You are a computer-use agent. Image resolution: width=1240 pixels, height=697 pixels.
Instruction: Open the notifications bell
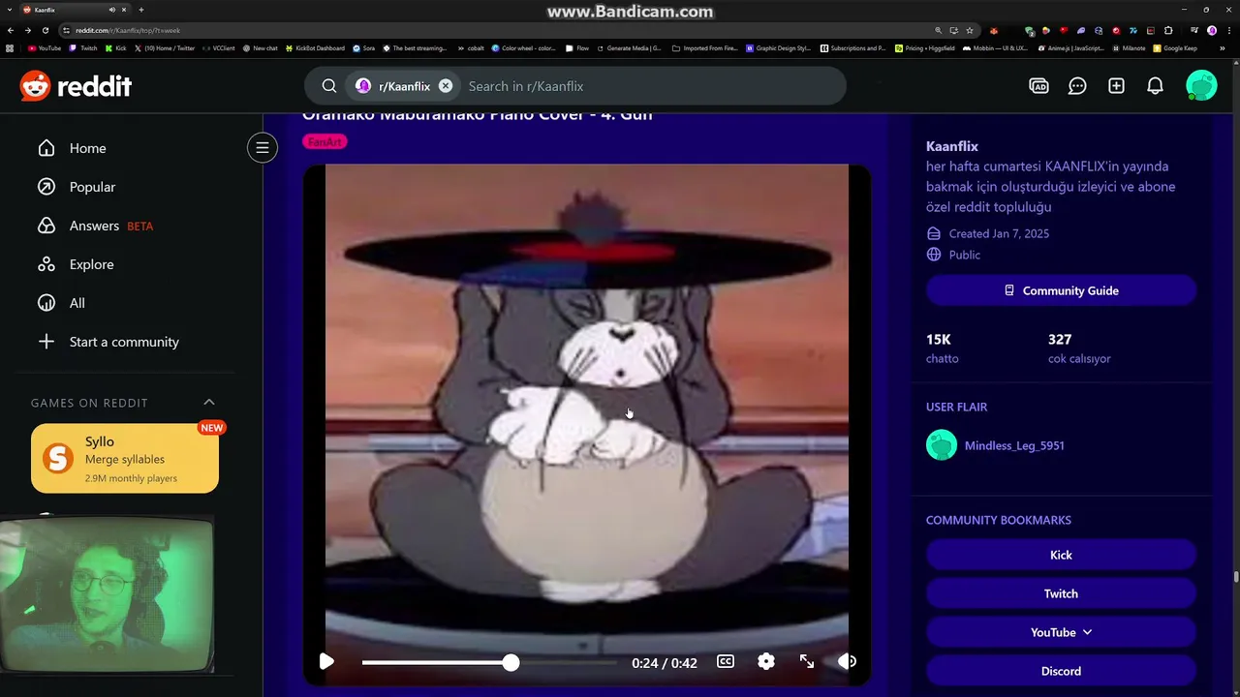(1155, 86)
